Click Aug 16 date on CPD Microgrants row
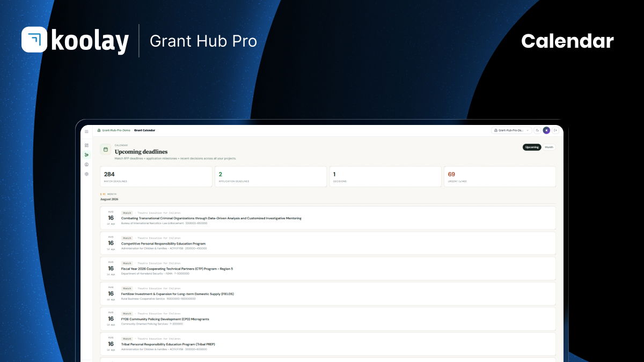The image size is (644, 362). click(111, 319)
